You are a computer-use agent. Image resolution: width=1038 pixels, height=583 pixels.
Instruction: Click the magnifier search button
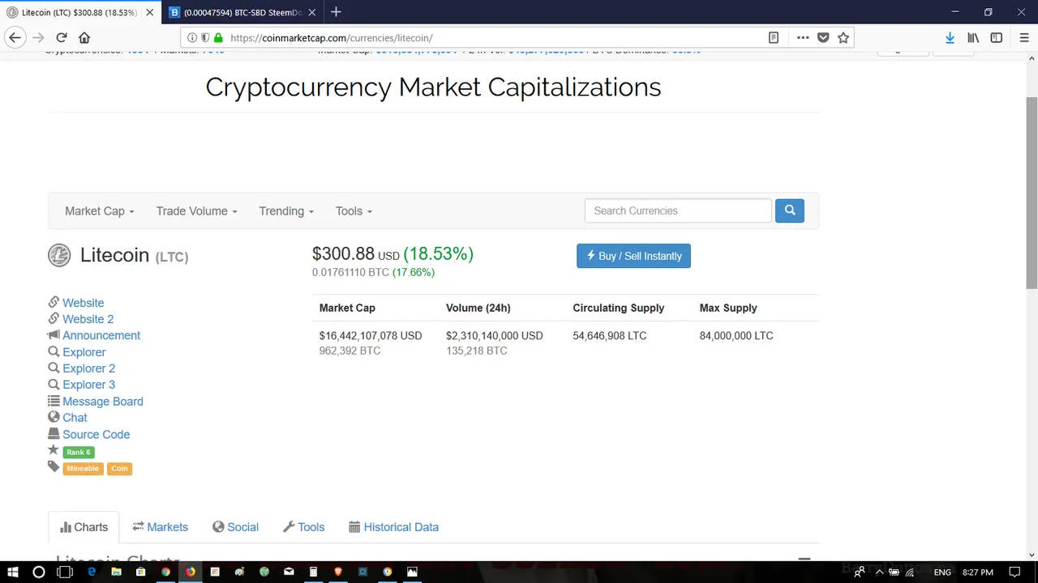click(789, 211)
